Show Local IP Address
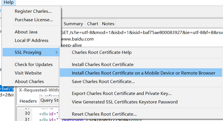Image resolution: width=223 pixels, height=121 pixels. 31,41
